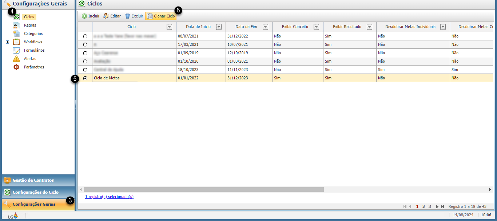The image size is (497, 221).
Task: Click the Regras person icon
Action: pos(16,25)
